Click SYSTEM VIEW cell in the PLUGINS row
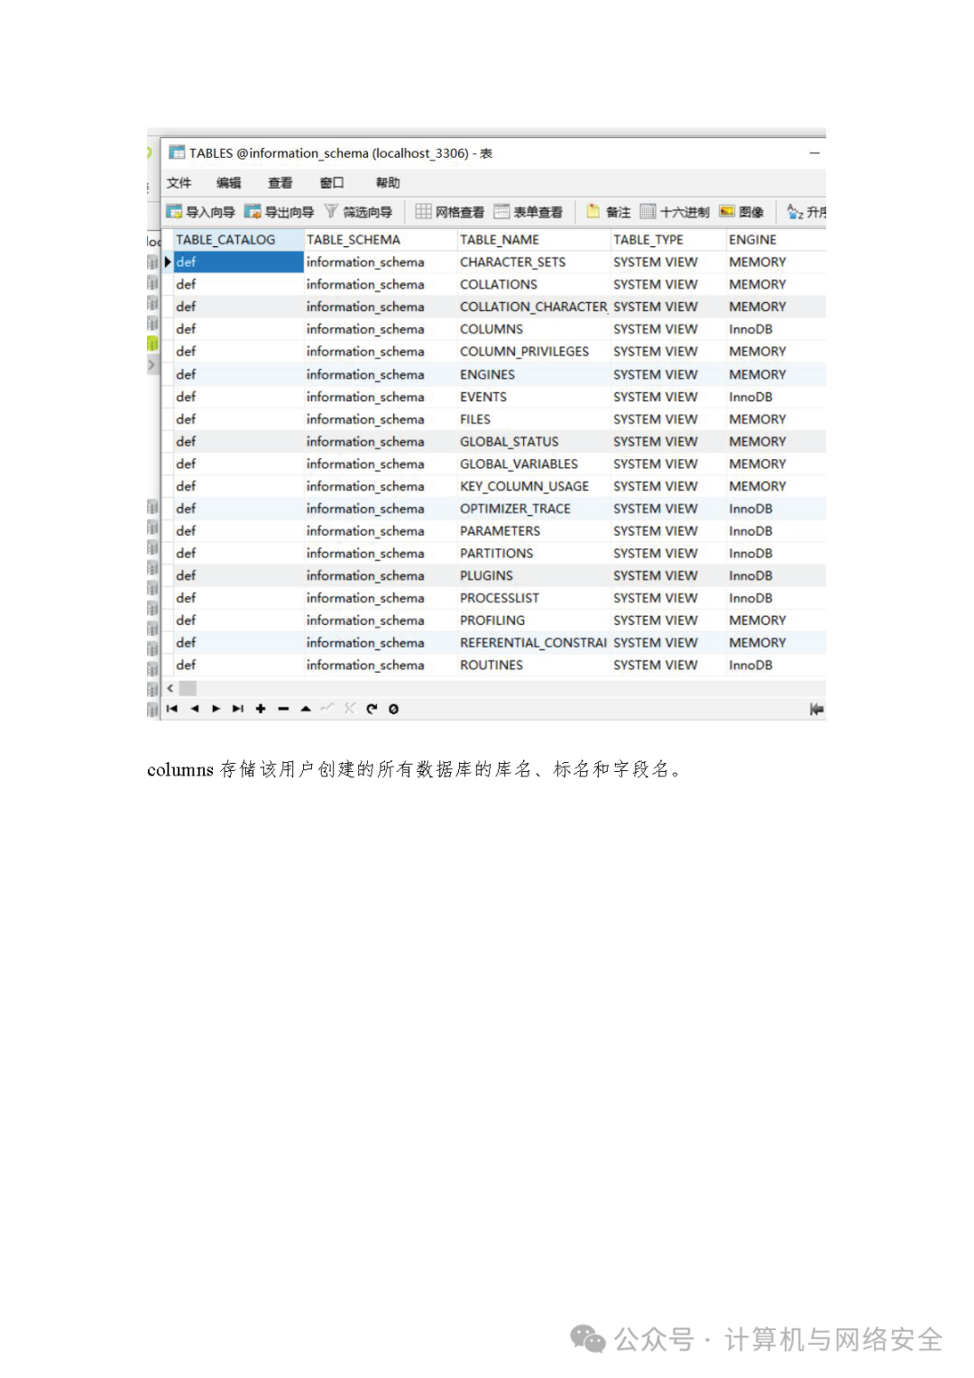The height and width of the screenshot is (1378, 974). click(668, 575)
